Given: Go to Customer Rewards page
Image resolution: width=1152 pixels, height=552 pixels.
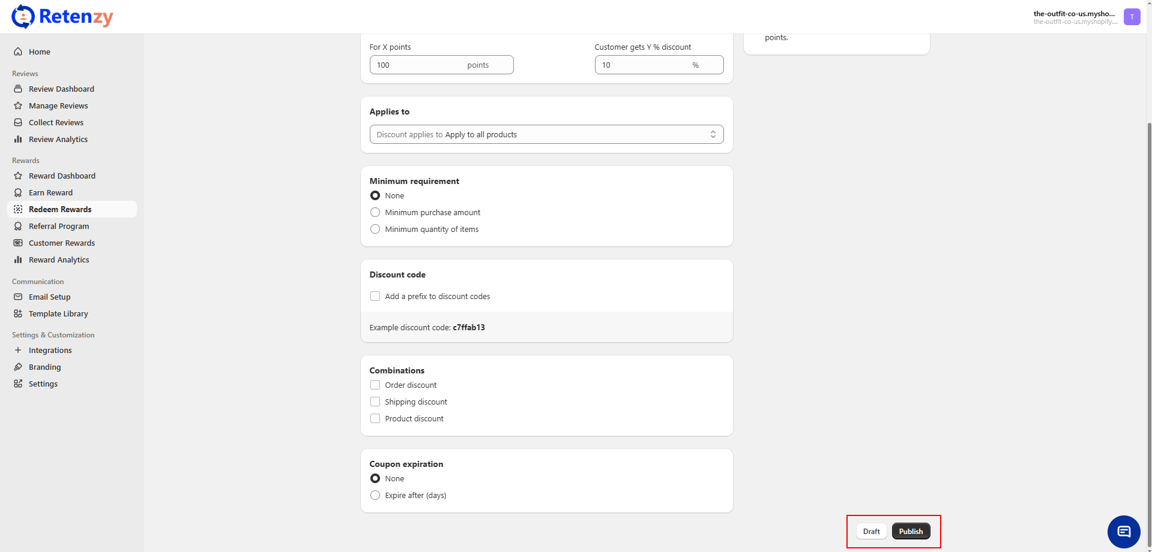Looking at the screenshot, I should coord(62,243).
